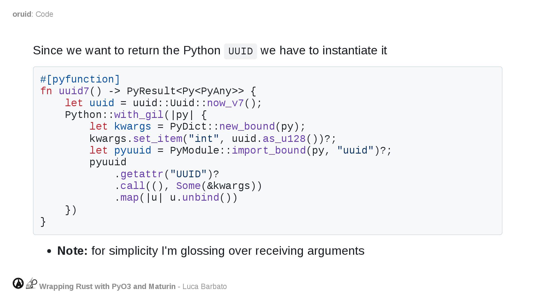
Task: Click the 'oruid' header label
Action: pos(22,14)
